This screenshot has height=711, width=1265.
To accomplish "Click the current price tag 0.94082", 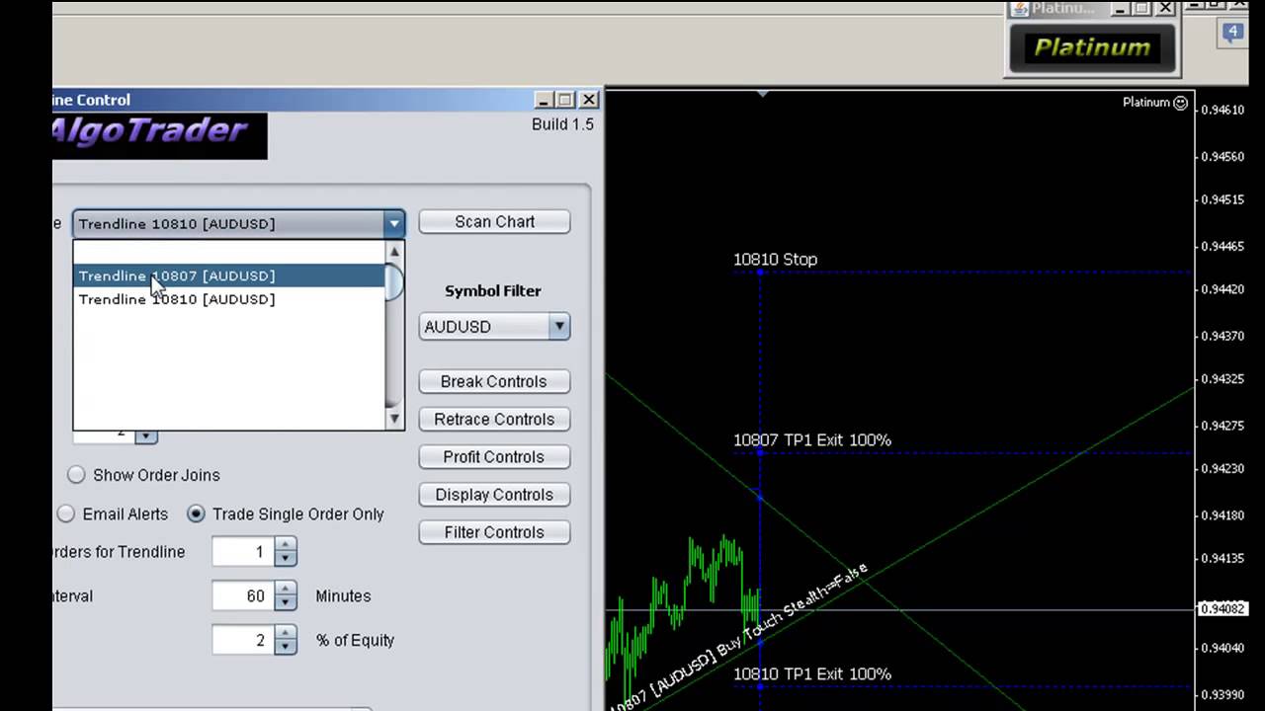I will point(1223,608).
